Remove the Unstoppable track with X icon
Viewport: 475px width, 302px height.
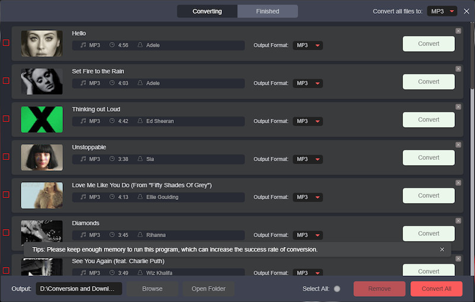pyautogui.click(x=458, y=145)
